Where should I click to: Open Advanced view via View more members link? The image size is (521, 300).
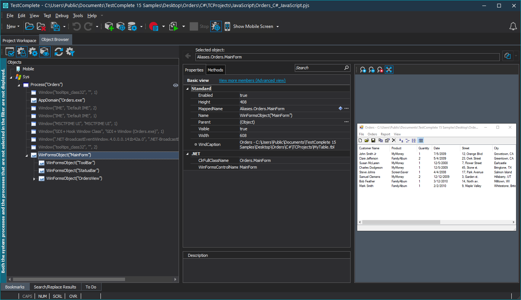pyautogui.click(x=252, y=80)
